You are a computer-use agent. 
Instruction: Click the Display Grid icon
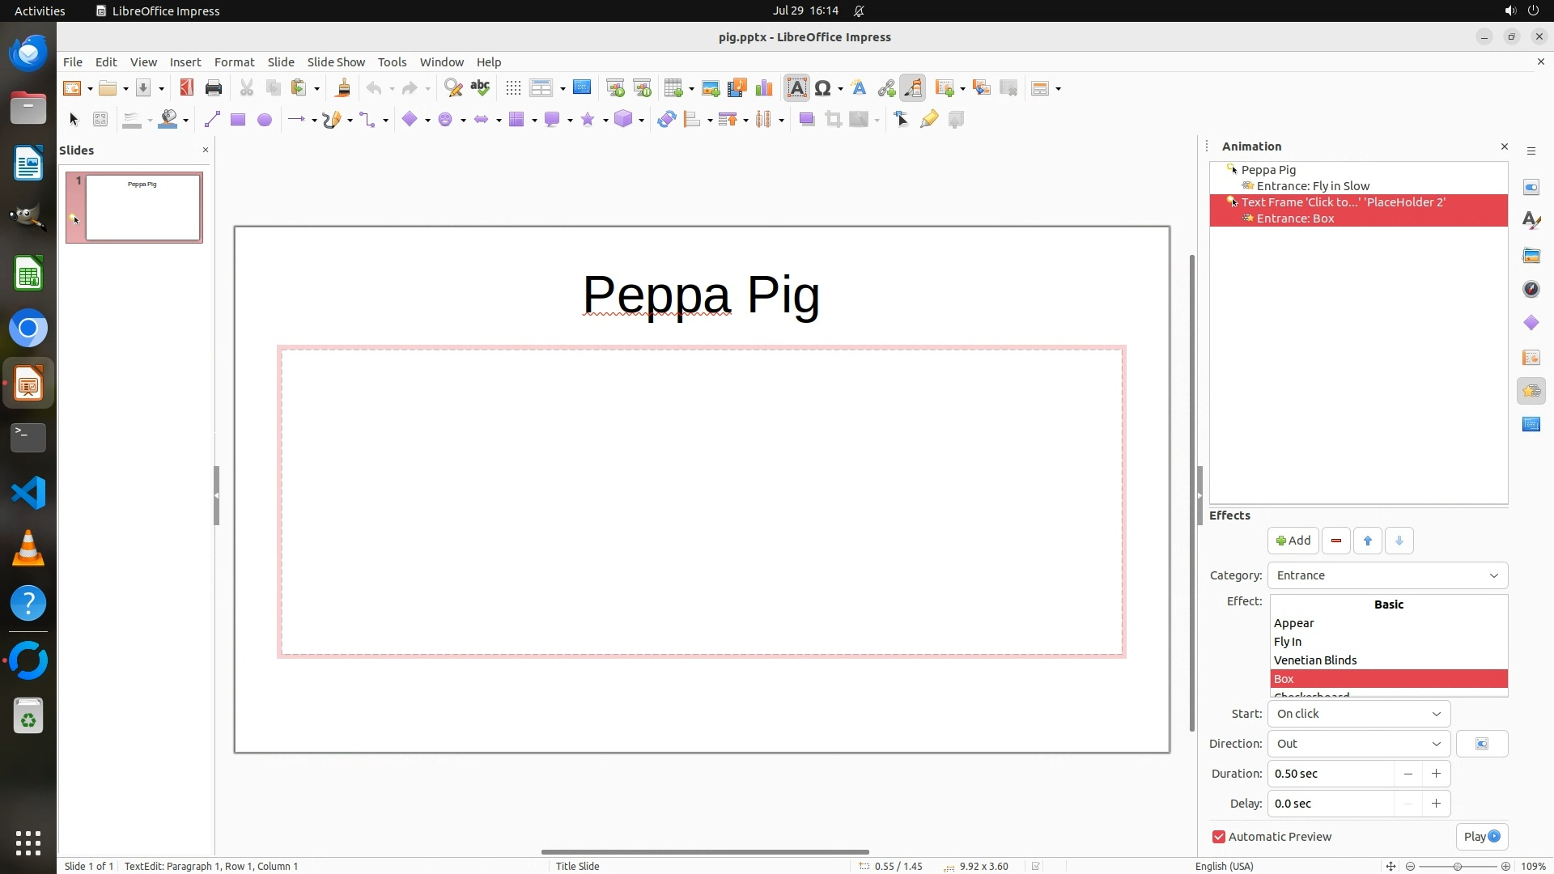(513, 88)
